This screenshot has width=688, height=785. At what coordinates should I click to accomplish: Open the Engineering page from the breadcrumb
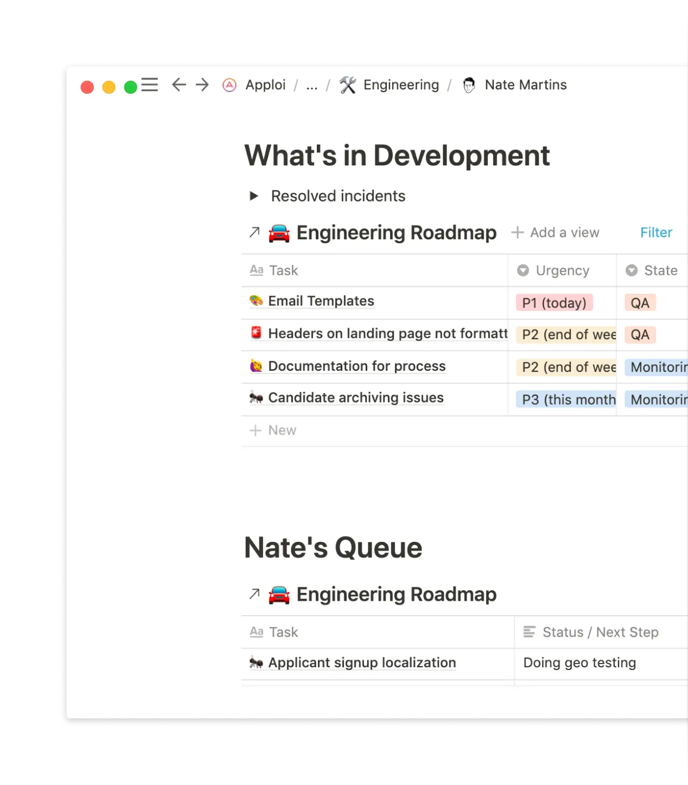(401, 85)
